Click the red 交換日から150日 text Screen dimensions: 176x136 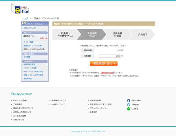(107, 73)
